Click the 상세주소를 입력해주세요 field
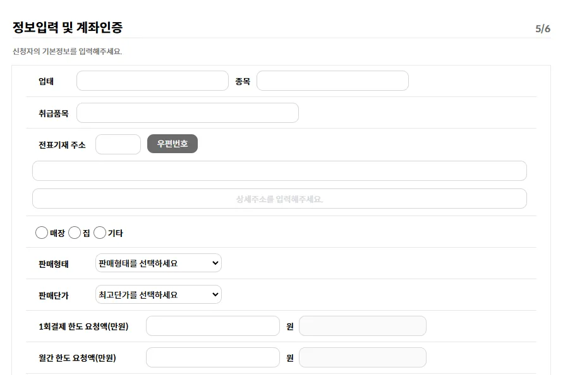Viewport: 563px width, 375px height. [x=279, y=199]
